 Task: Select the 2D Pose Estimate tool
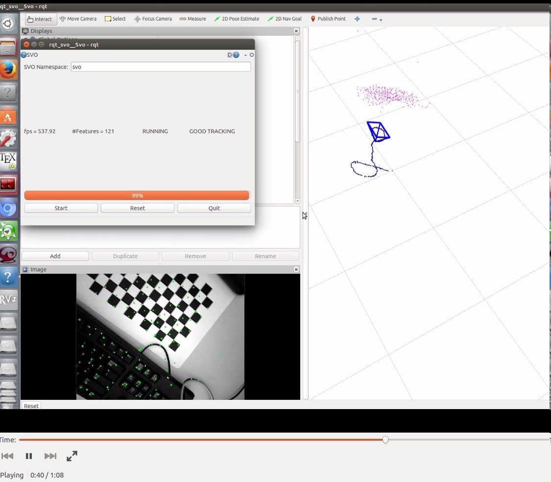(x=237, y=19)
